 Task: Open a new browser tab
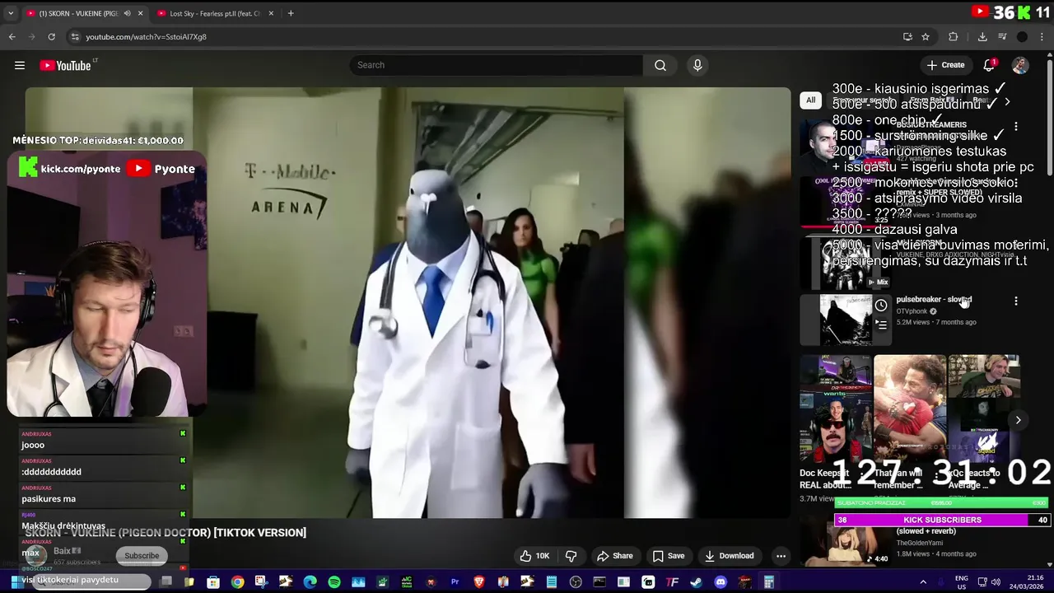coord(291,13)
